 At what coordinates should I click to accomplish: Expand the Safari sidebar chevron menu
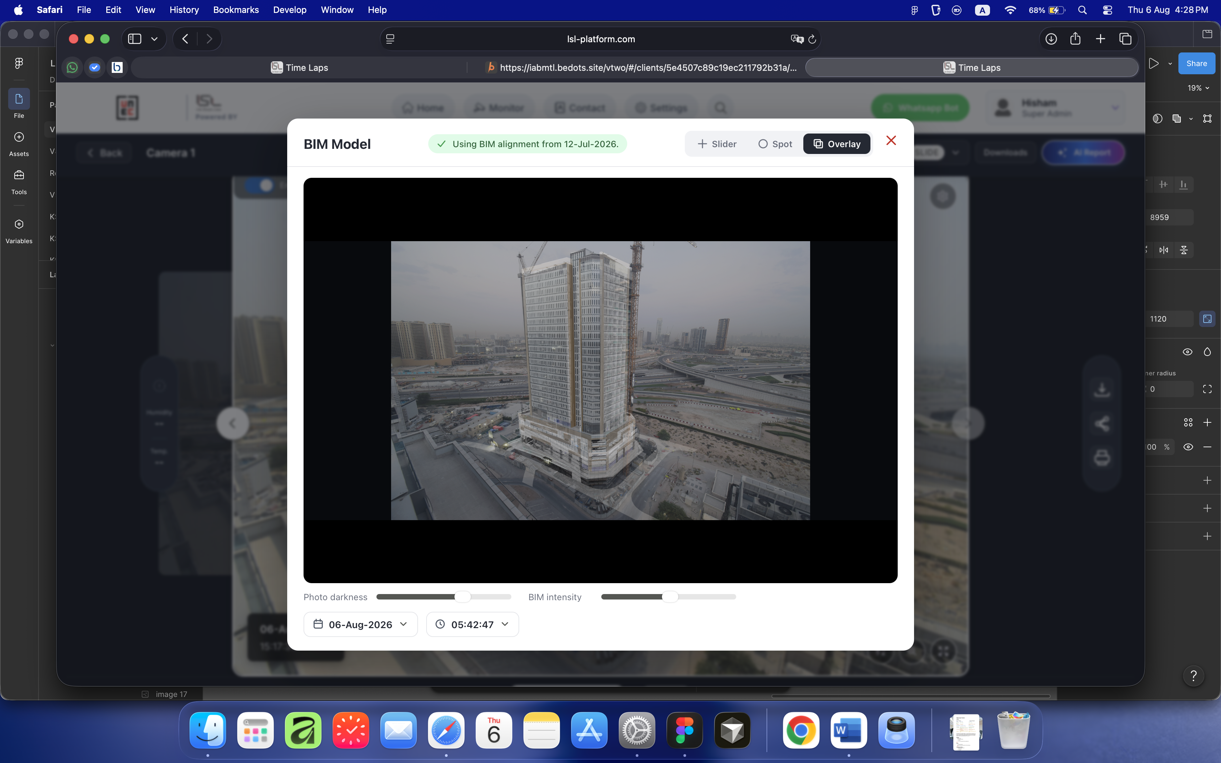154,39
